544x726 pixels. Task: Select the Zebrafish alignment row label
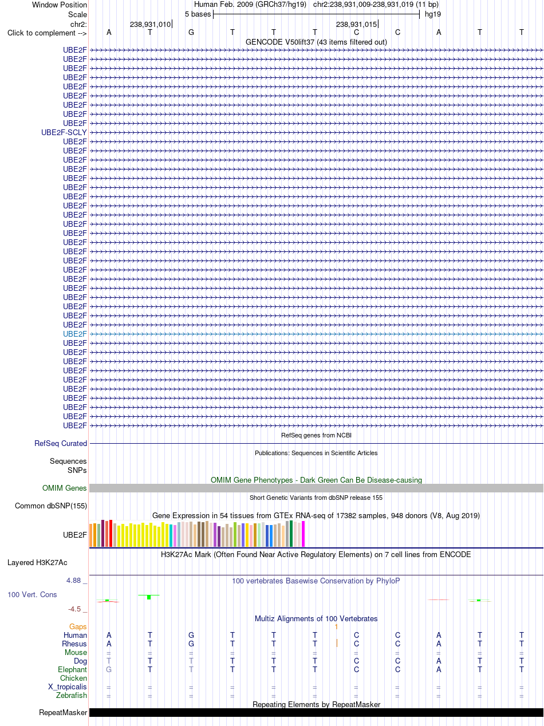point(72,696)
